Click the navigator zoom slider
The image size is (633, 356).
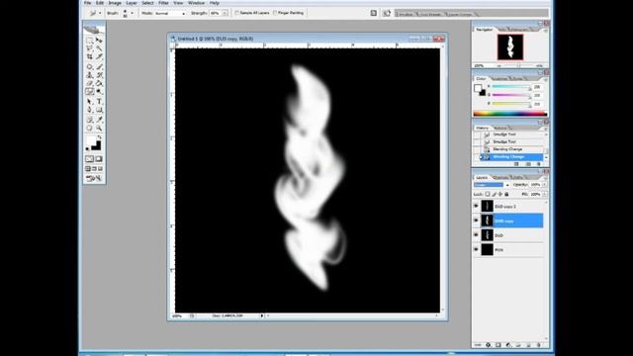518,65
